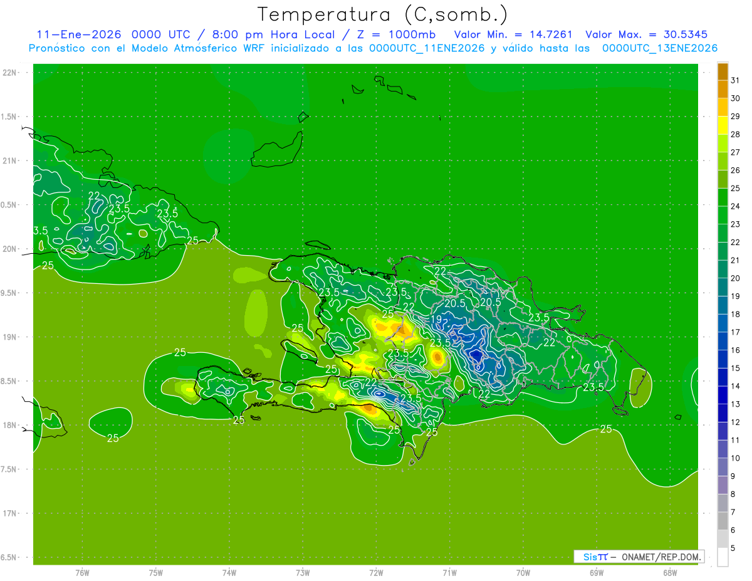
Task: Click the cut-off "7.5N" latitude label
Action: pos(9,469)
